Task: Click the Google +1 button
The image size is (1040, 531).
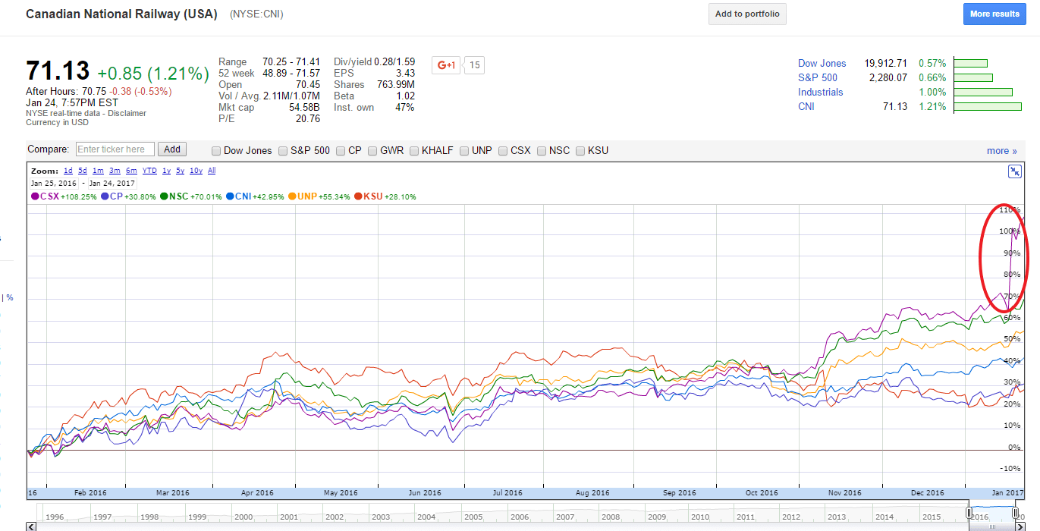Action: point(446,65)
